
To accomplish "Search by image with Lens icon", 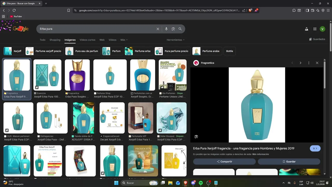I will [x=173, y=29].
